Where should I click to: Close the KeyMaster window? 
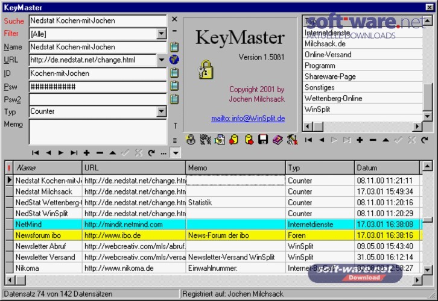coord(430,7)
